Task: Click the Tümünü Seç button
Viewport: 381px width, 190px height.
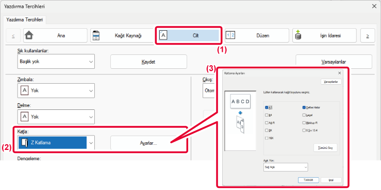Action: [x=325, y=148]
